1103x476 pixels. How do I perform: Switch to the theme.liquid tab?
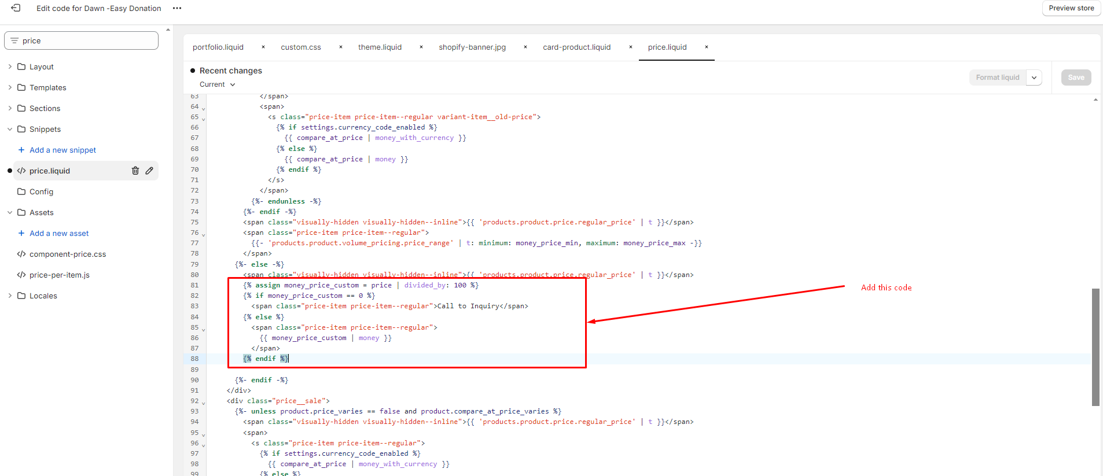[380, 47]
